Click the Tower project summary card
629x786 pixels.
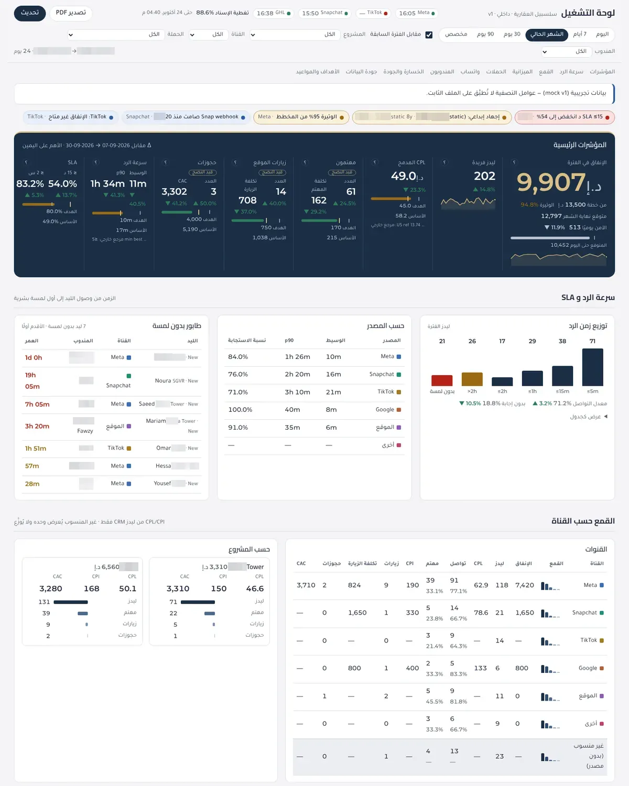click(209, 601)
